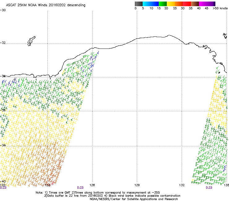Click the '-32' latitude label
This screenshot has width=229, height=201.
(3, 43)
